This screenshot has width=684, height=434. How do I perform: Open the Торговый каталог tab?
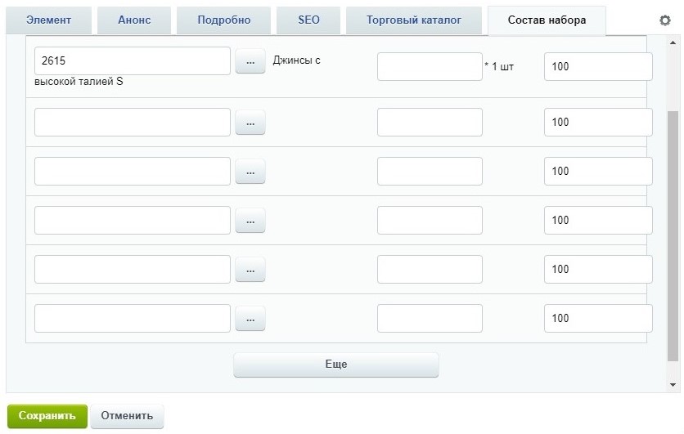point(413,20)
